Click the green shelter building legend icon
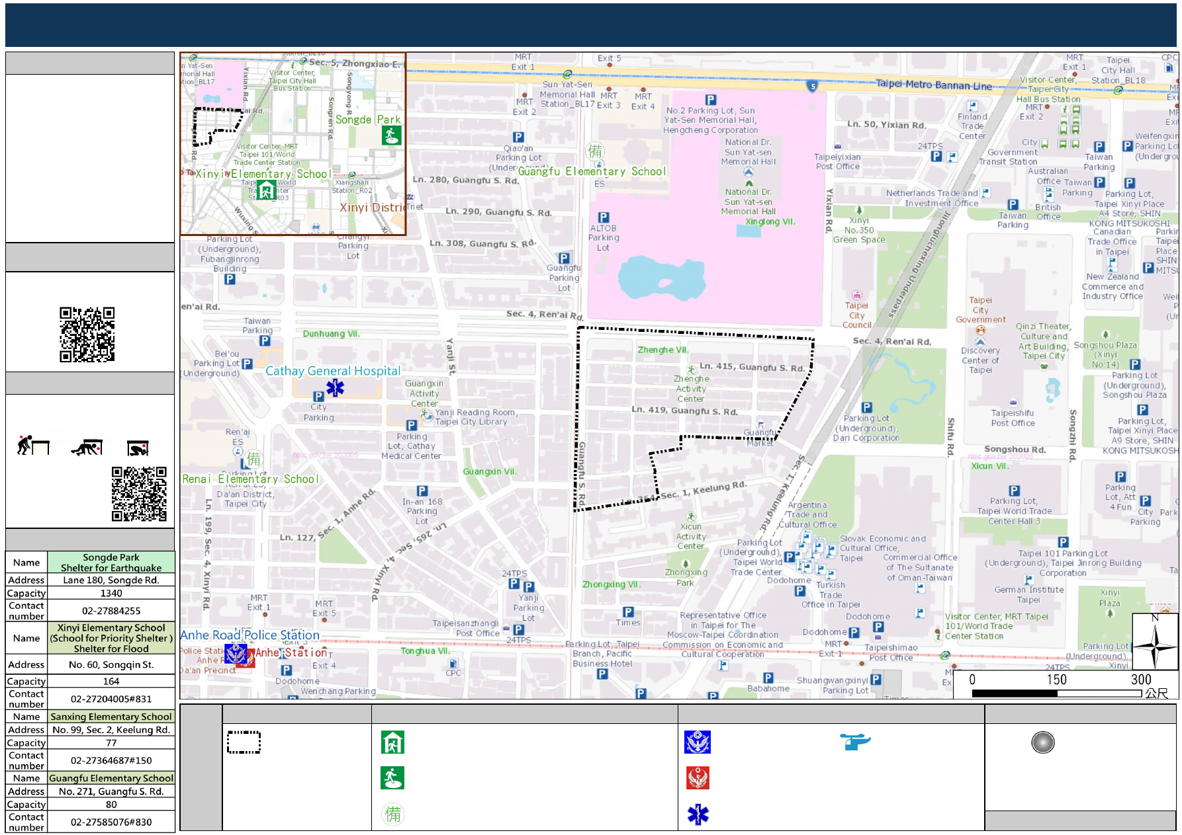This screenshot has width=1182, height=835. [392, 742]
